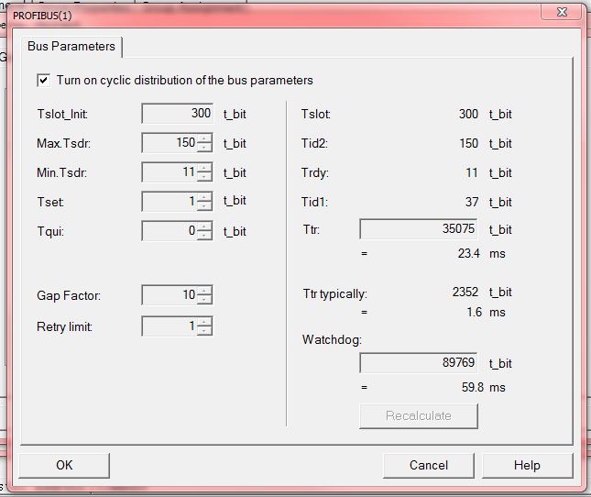
Task: Click the Gap Factor label
Action: 69,295
